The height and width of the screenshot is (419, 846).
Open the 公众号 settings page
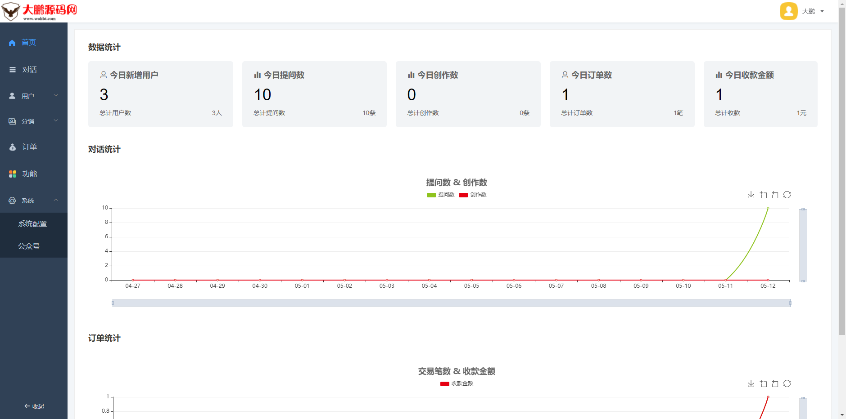point(27,246)
